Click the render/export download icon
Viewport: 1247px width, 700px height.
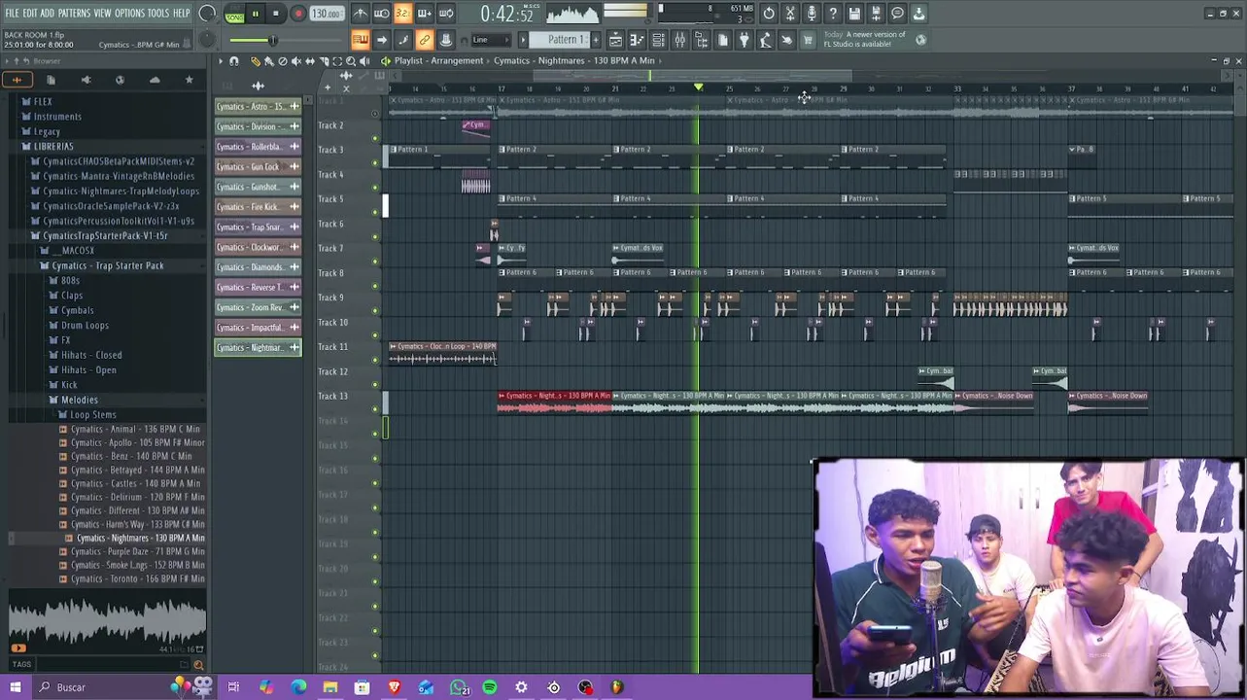click(x=918, y=14)
